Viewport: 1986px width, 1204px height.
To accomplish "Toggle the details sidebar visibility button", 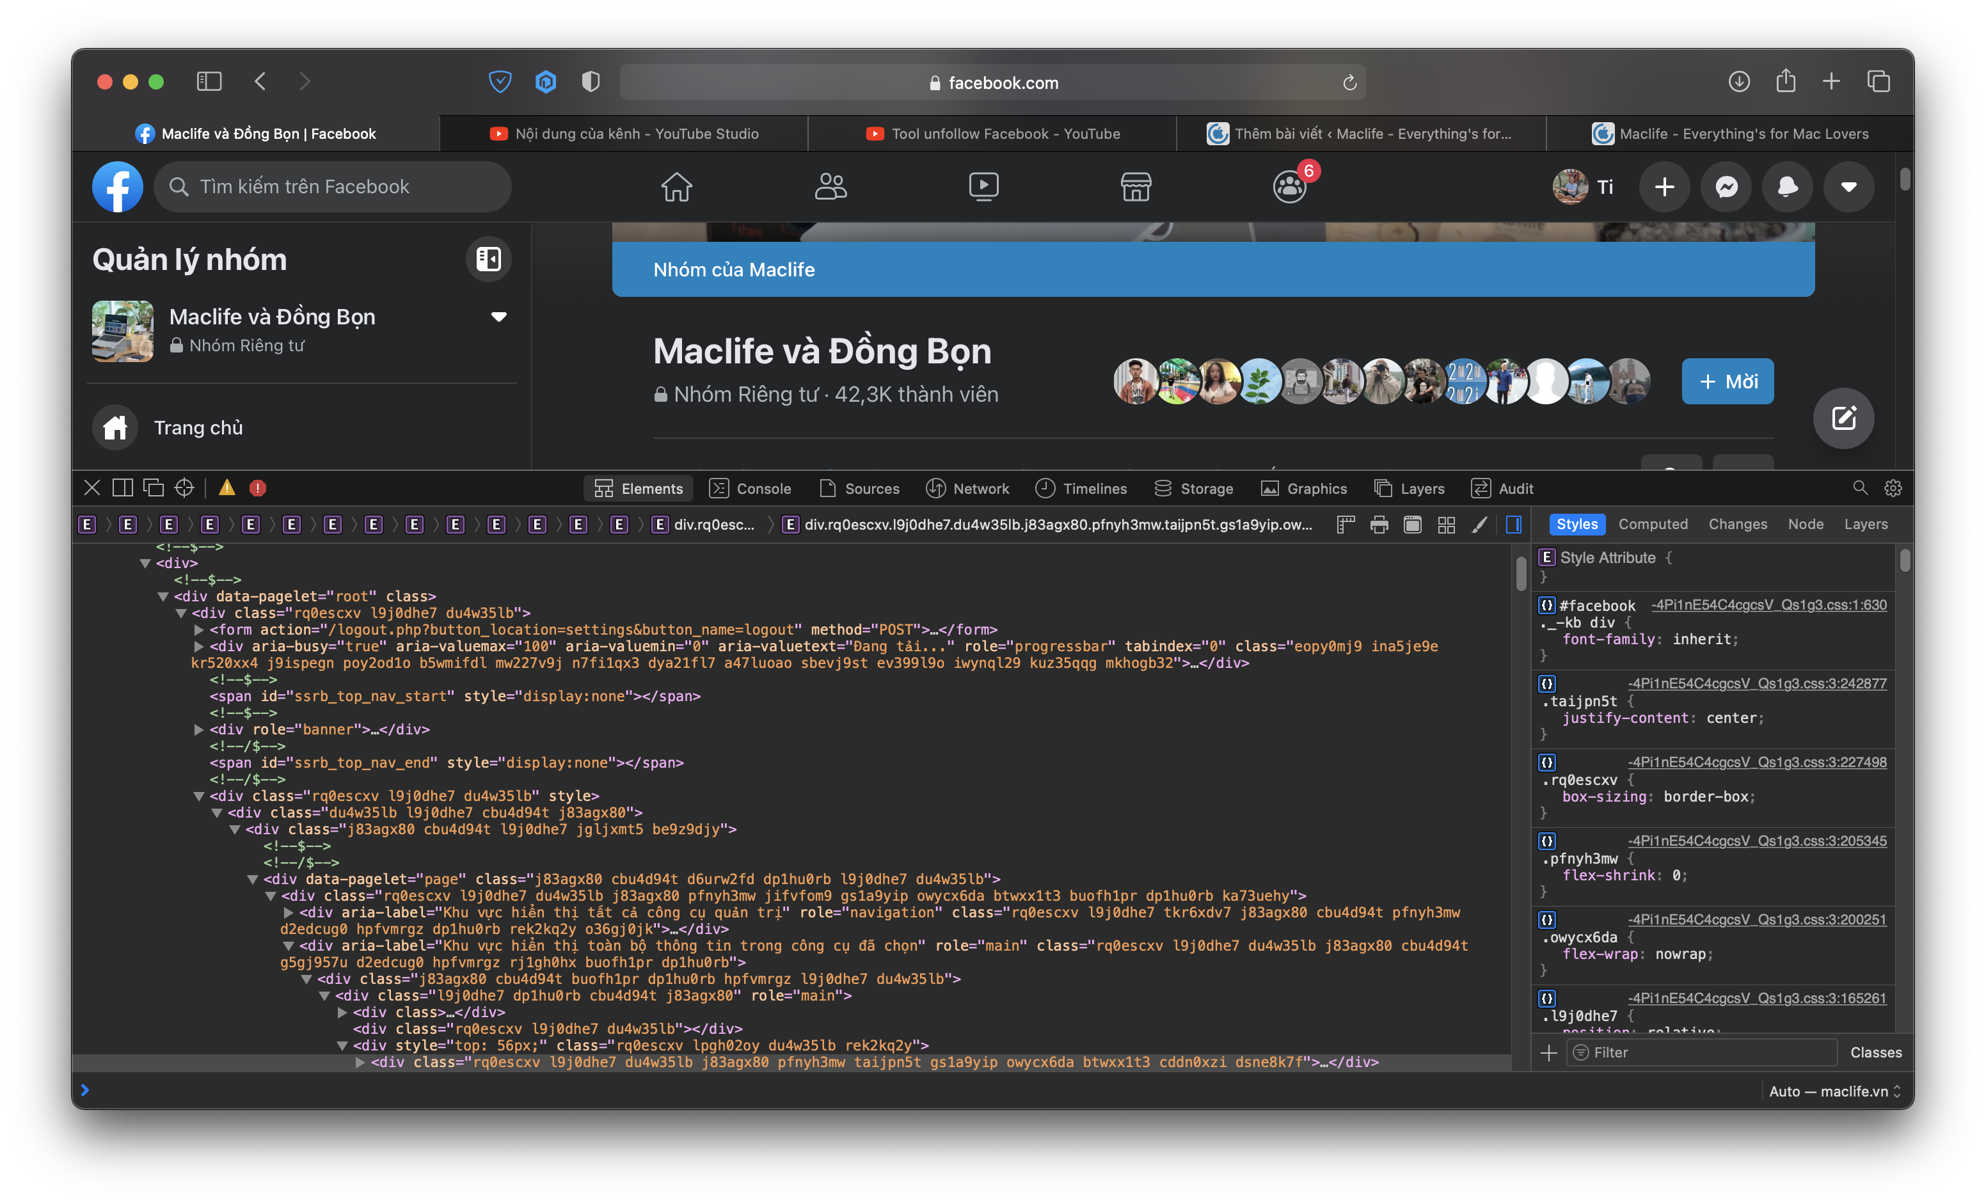I will 1514,525.
